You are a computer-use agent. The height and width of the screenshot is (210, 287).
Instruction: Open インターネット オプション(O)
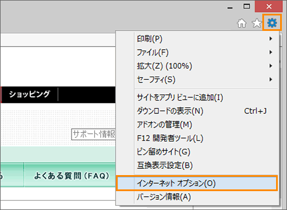click(x=197, y=183)
